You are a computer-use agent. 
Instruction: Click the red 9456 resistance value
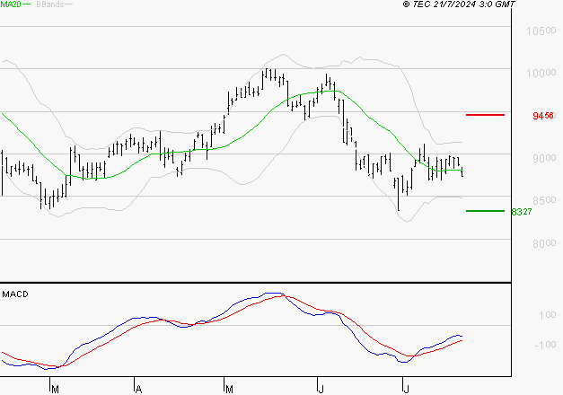pos(543,116)
